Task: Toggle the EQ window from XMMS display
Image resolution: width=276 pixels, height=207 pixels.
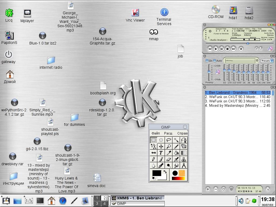Action: [264, 39]
